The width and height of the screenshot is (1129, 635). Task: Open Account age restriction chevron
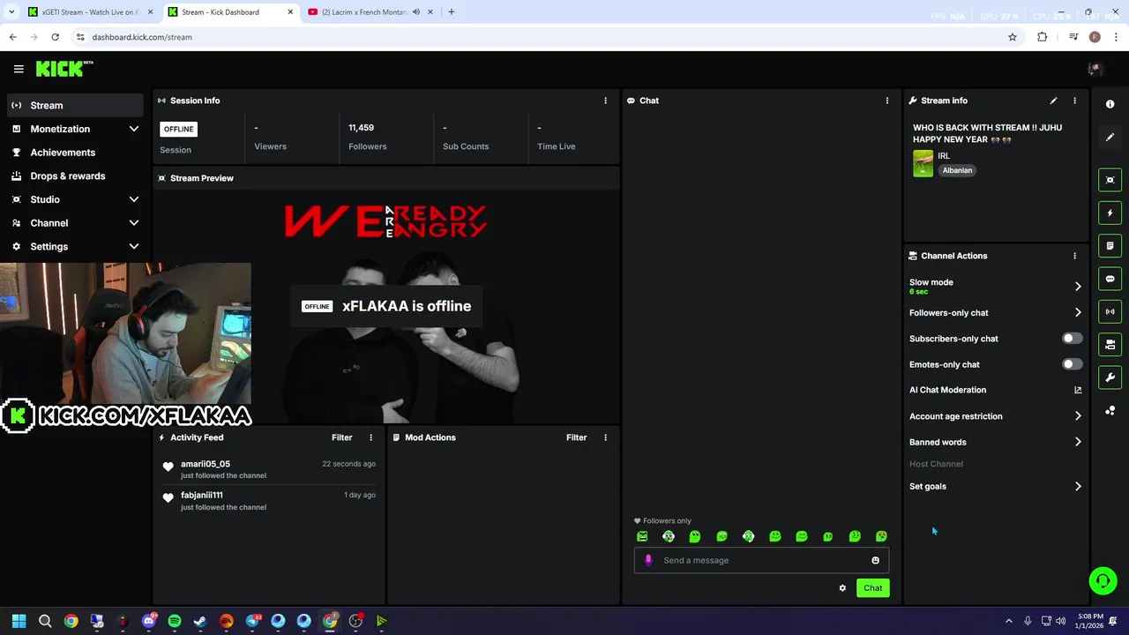pyautogui.click(x=1078, y=416)
